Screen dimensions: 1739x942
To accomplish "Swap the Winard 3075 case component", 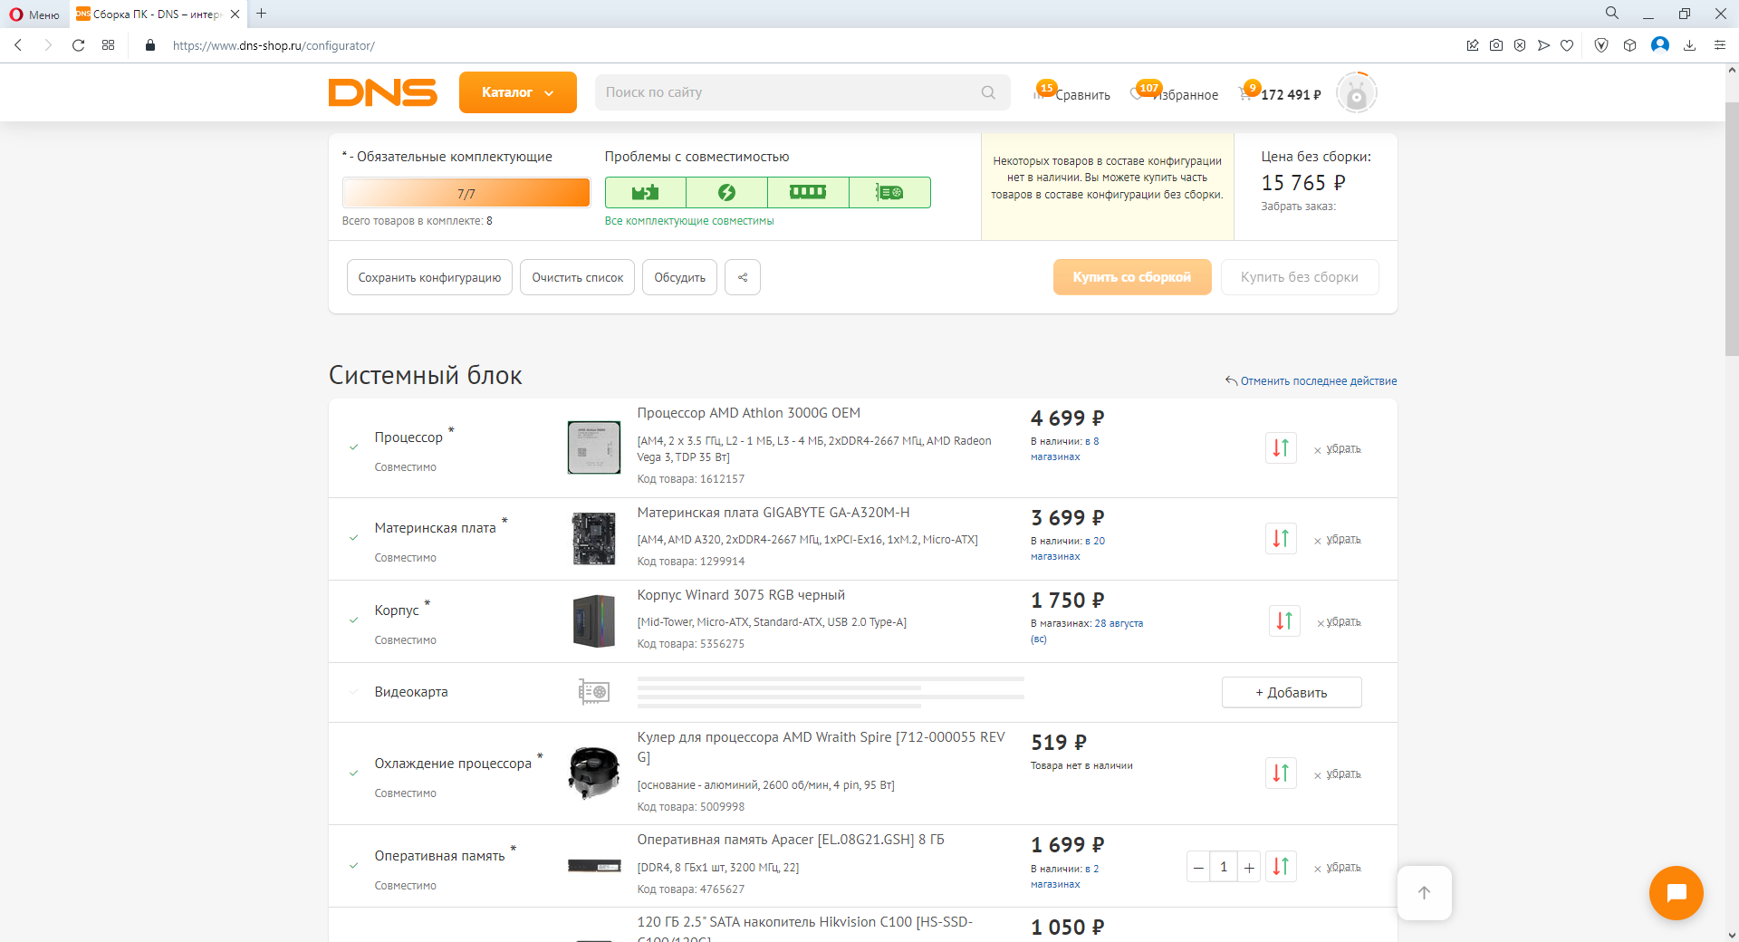I will [x=1284, y=620].
